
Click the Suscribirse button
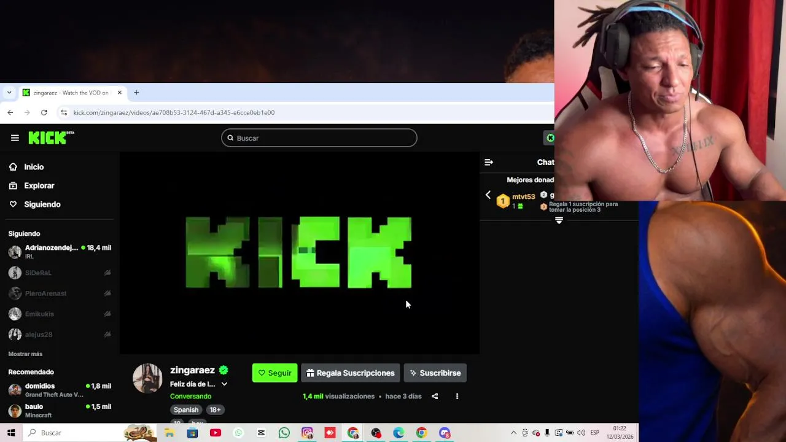tap(435, 373)
